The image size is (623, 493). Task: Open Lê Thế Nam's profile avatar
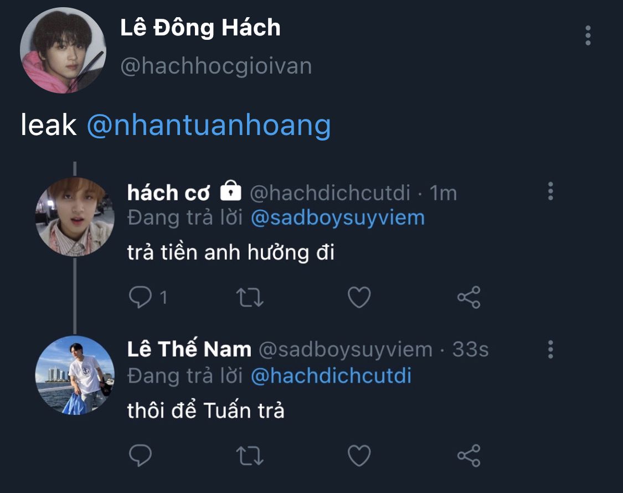point(75,375)
